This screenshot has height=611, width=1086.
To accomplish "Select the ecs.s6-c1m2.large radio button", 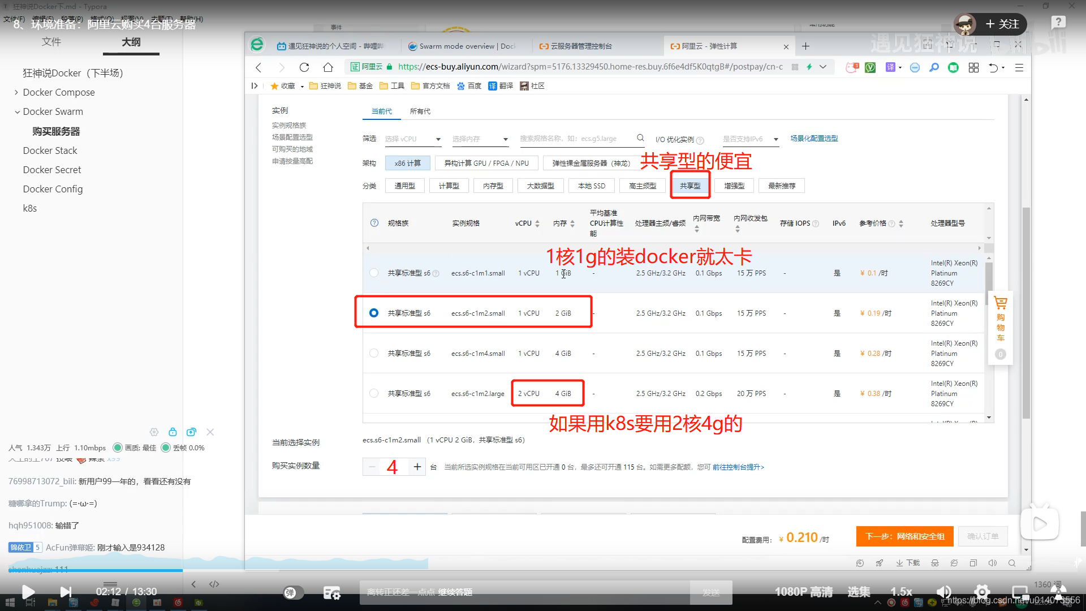I will click(374, 393).
